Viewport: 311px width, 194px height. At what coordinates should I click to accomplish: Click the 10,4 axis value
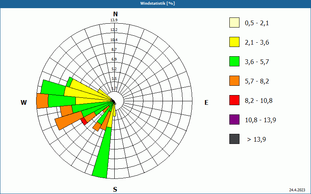[114, 40]
